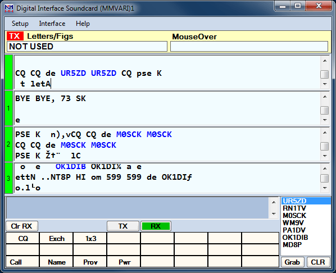This screenshot has width=336, height=273.
Task: Click scroll up arrow of channel 2 pane
Action: (x=325, y=133)
